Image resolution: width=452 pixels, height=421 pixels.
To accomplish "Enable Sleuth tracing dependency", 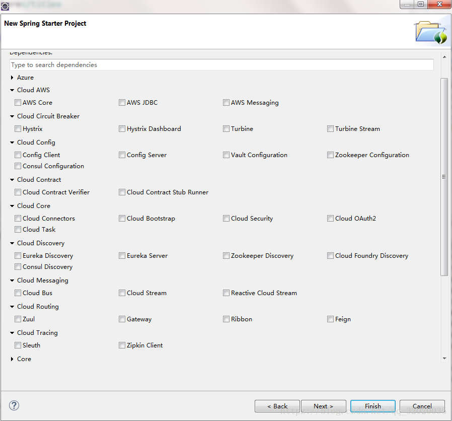I will point(18,345).
